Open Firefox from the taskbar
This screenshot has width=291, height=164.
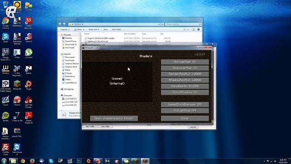32,161
